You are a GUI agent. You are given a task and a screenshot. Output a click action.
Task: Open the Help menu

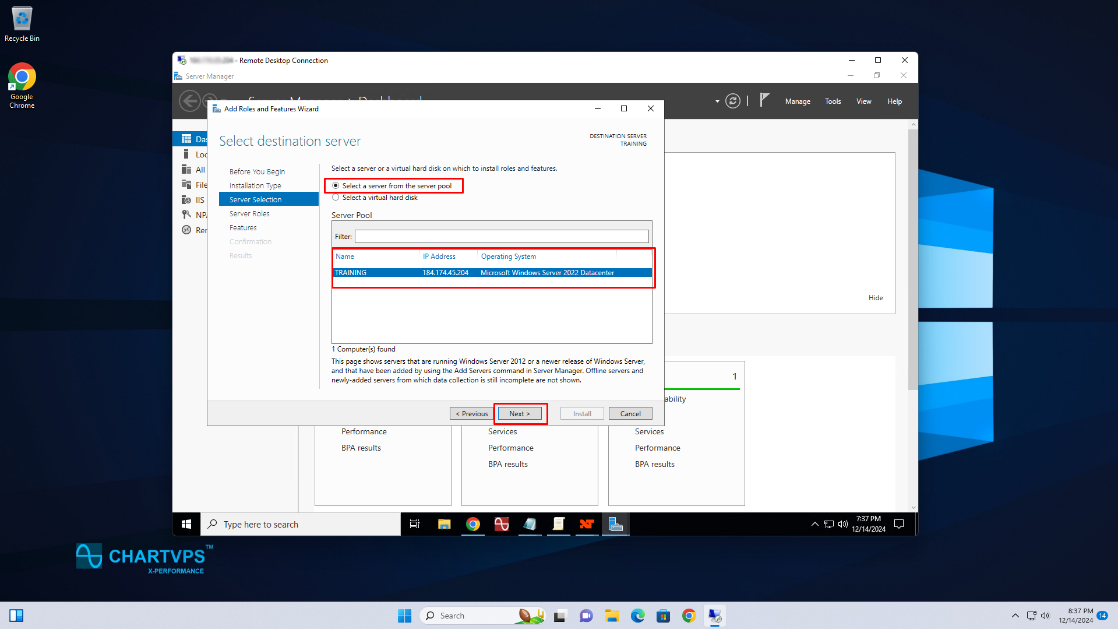coord(894,101)
